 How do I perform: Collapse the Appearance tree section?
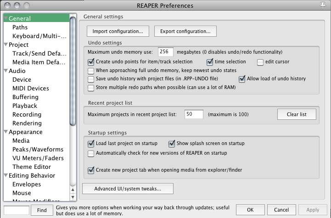point(6,131)
